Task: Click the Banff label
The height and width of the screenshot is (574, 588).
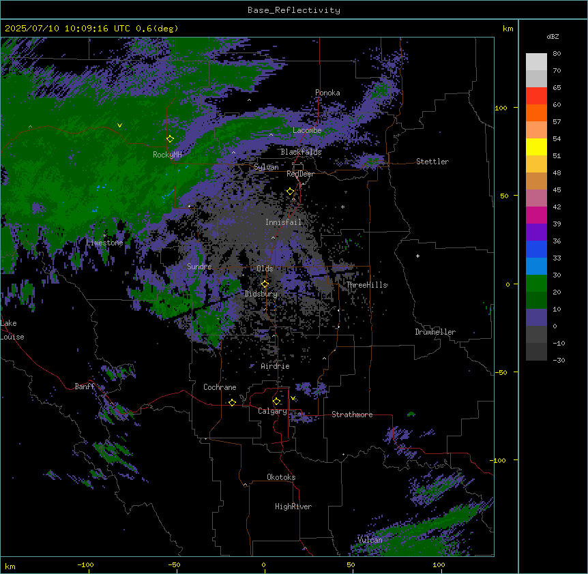Action: click(85, 387)
